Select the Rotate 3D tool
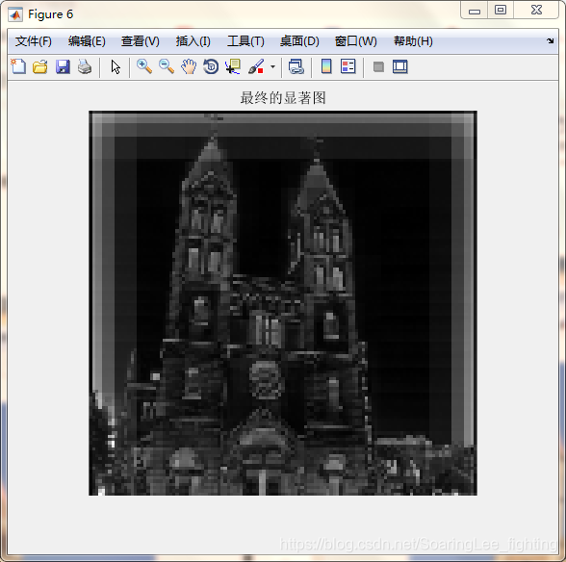This screenshot has width=566, height=562. (211, 67)
